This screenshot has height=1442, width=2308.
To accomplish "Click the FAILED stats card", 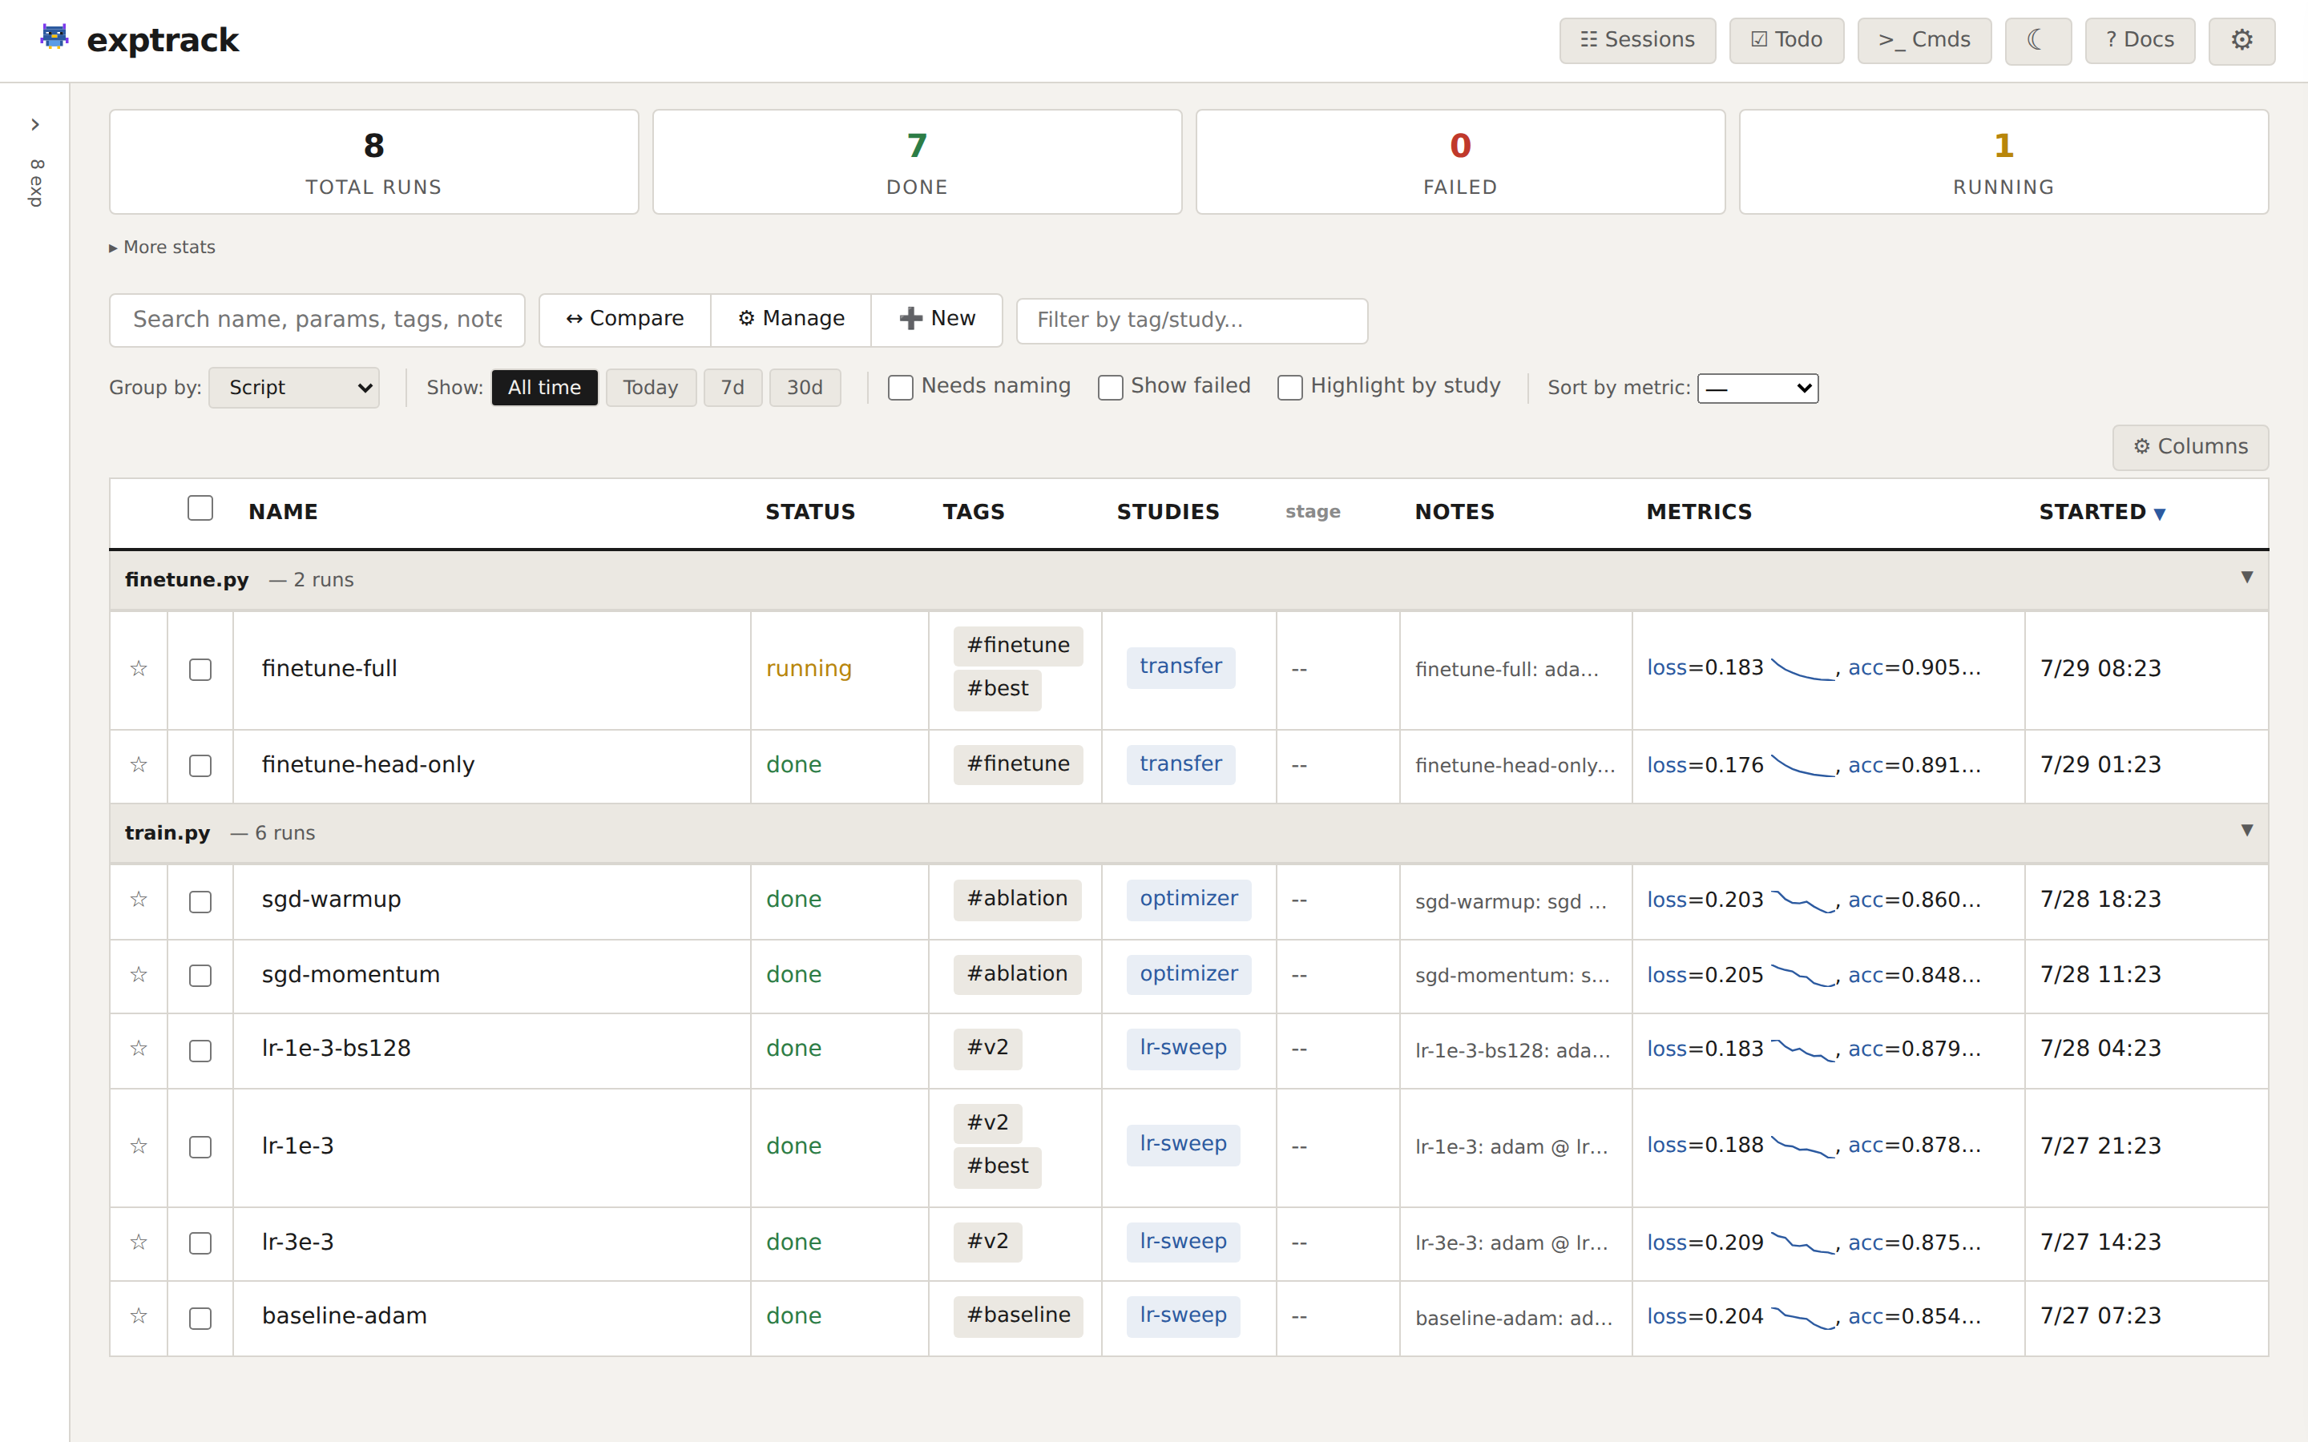I will point(1460,161).
